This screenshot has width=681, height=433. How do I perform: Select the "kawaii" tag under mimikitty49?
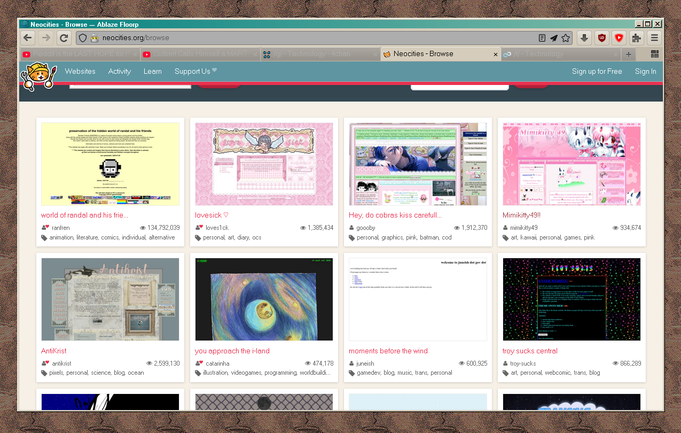(x=528, y=237)
